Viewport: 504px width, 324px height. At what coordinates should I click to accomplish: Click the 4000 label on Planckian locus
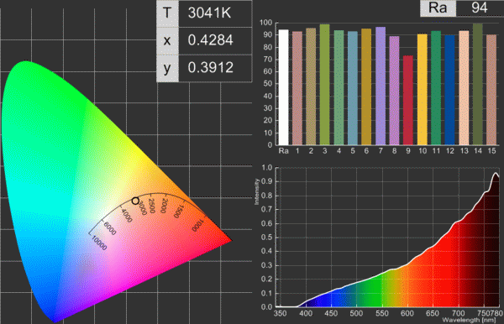click(126, 215)
